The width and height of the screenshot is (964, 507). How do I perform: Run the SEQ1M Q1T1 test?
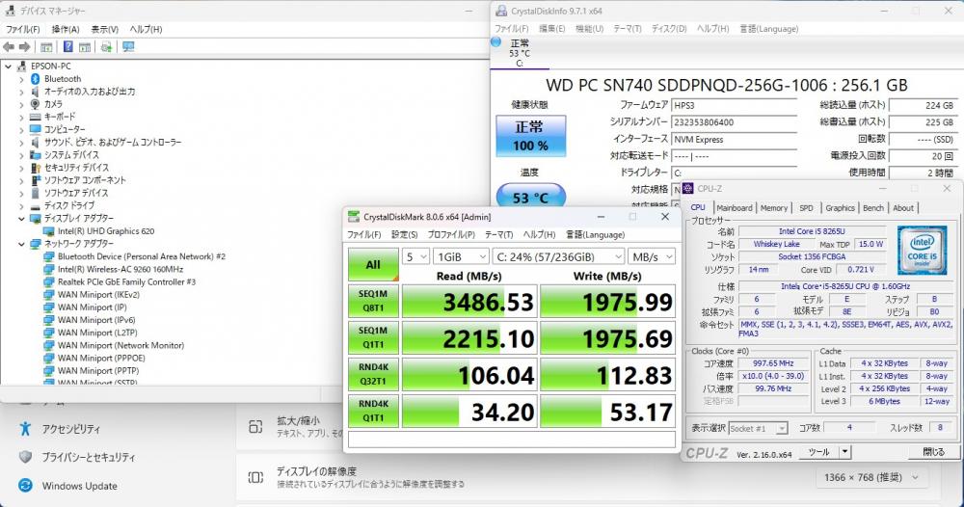pyautogui.click(x=373, y=338)
